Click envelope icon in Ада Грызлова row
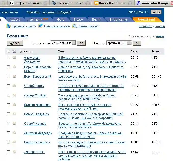This screenshot has width=173, height=161. [14, 152]
